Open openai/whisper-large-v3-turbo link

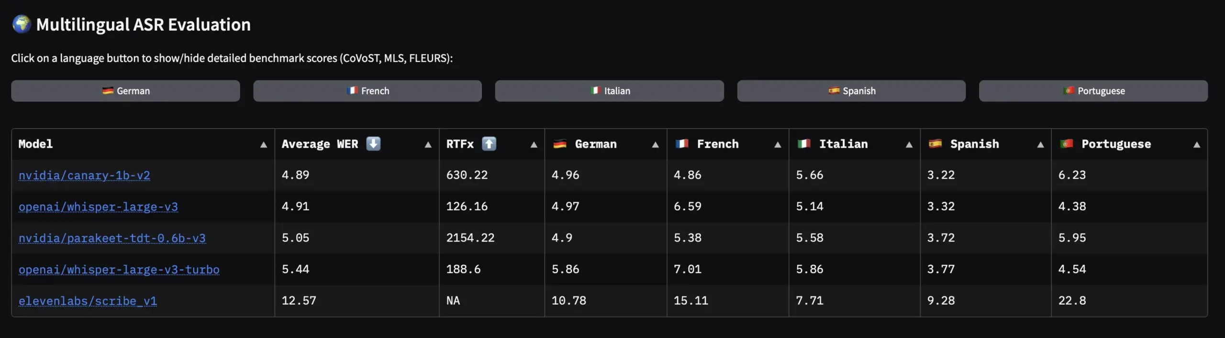119,270
